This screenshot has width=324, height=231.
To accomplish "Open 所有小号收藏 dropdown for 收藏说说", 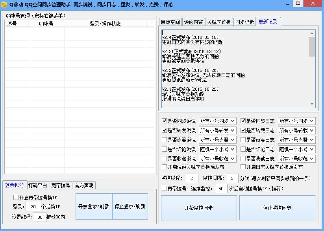I will click(218, 159).
